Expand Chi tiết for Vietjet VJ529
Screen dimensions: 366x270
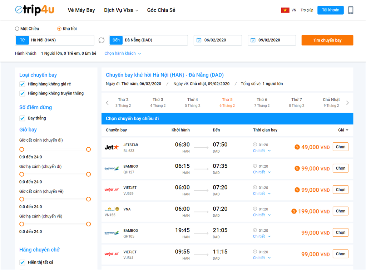pyautogui.click(x=262, y=193)
